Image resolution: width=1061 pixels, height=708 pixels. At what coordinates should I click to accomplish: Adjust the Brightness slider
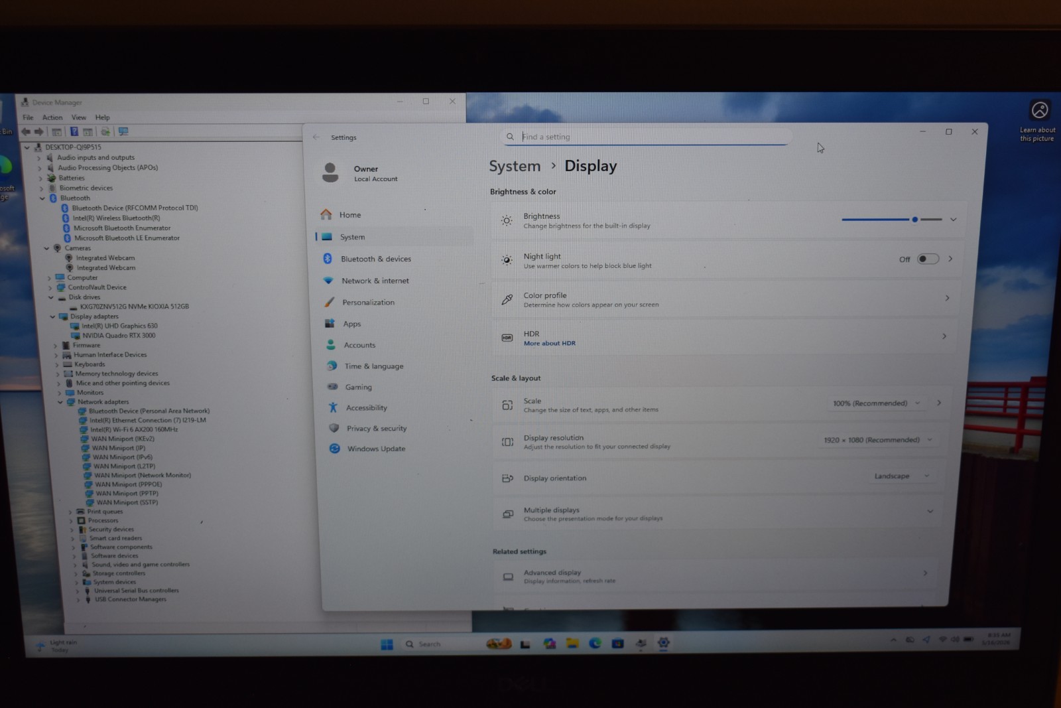coord(892,219)
